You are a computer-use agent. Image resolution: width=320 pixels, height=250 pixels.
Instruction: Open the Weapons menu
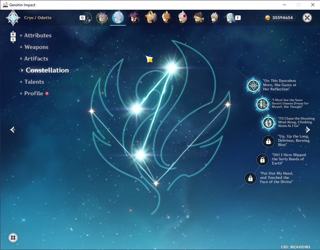click(x=36, y=47)
